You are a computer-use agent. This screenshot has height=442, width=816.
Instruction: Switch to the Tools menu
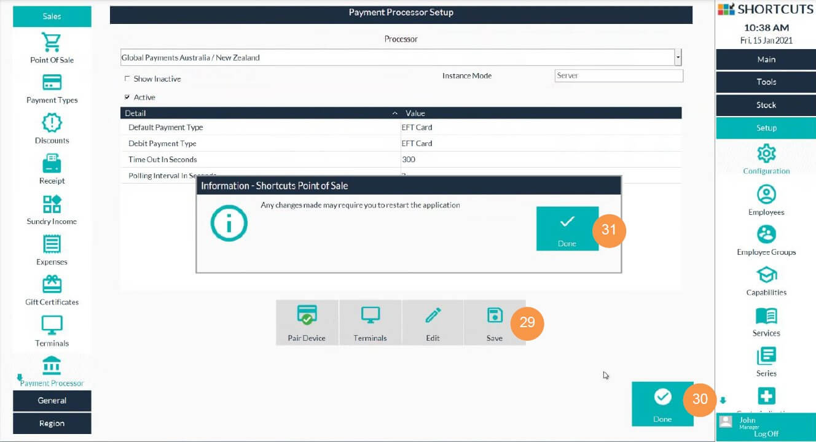(x=766, y=82)
